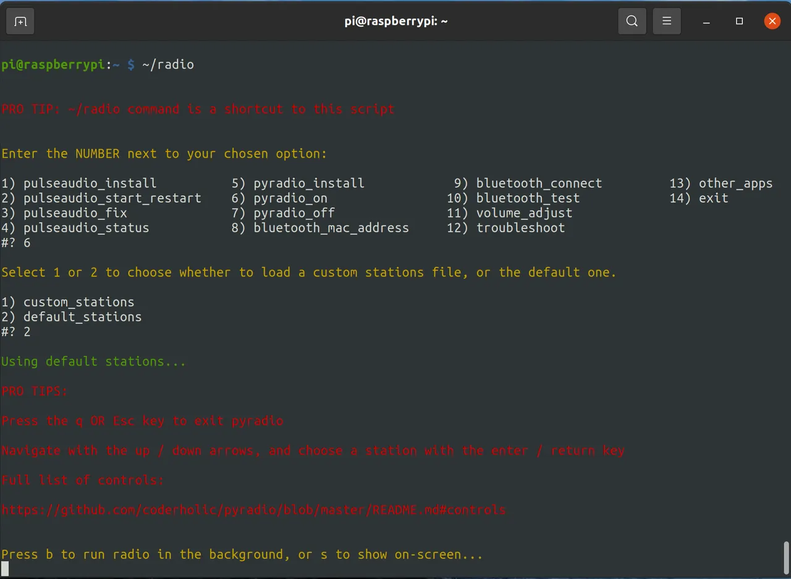Open the GitHub pyradio README controls link
The image size is (791, 579).
[253, 510]
